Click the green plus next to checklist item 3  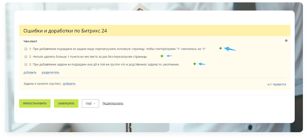194,64
